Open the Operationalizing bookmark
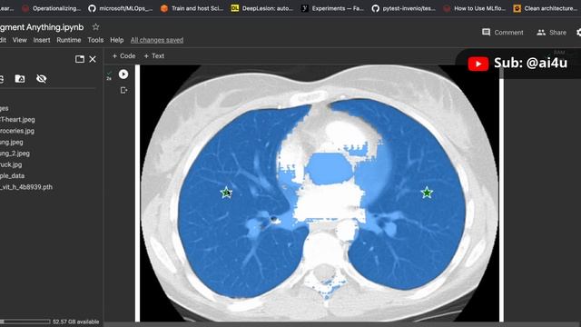The image size is (581, 327). 51,8
